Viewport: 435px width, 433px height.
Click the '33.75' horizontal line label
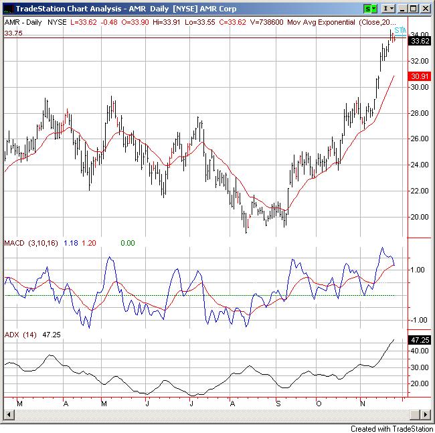13,33
